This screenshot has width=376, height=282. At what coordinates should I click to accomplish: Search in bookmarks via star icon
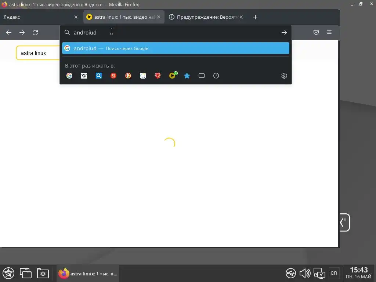[187, 76]
